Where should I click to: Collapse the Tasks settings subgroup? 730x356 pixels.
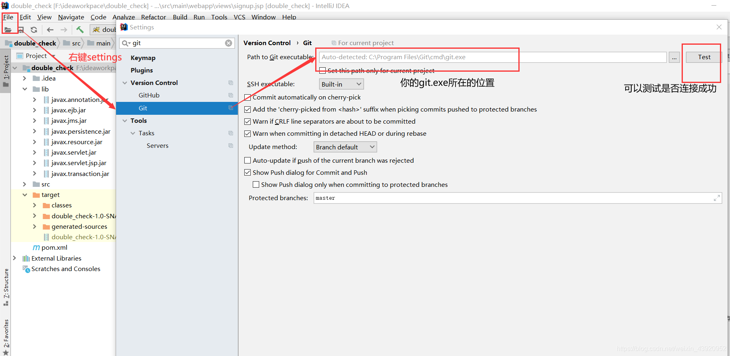point(133,133)
